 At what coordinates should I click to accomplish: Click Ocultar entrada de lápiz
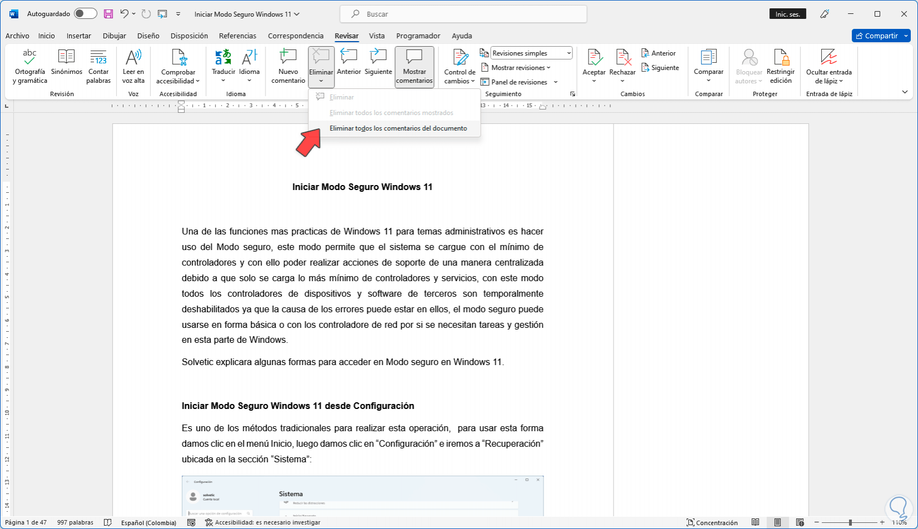(x=829, y=67)
